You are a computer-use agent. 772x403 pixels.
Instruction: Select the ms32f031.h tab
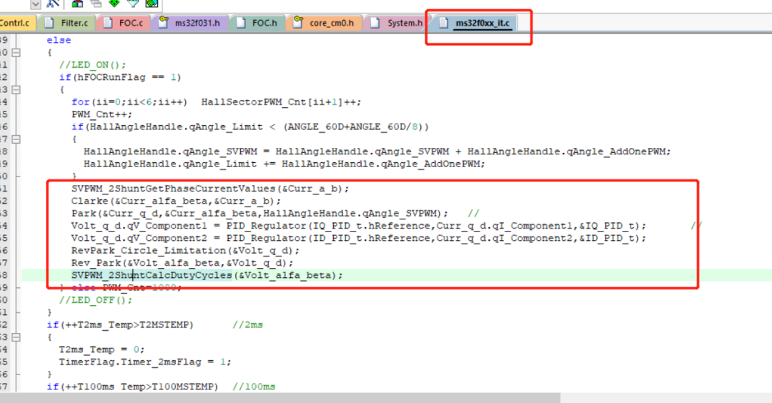(x=190, y=23)
